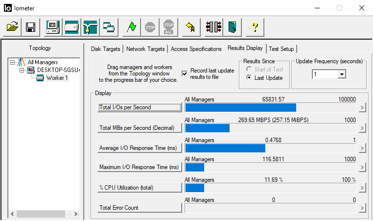Screen dimensions: 373x221
Task: Close the Iometer window
Action: [x=362, y=8]
